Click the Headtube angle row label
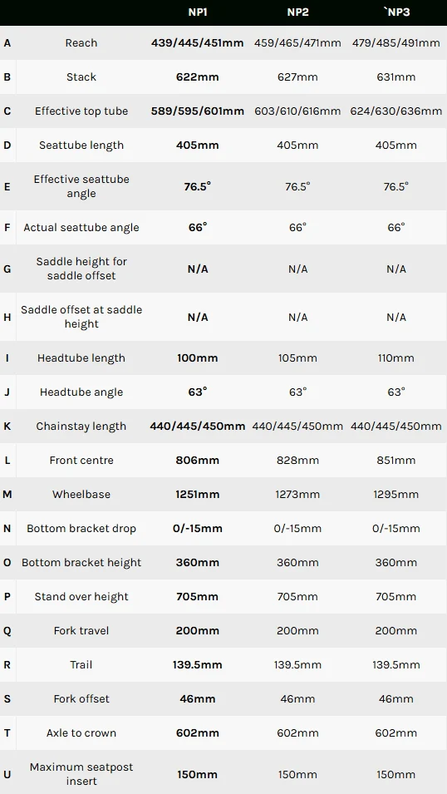Viewport: 447px width, 794px height. tap(81, 392)
